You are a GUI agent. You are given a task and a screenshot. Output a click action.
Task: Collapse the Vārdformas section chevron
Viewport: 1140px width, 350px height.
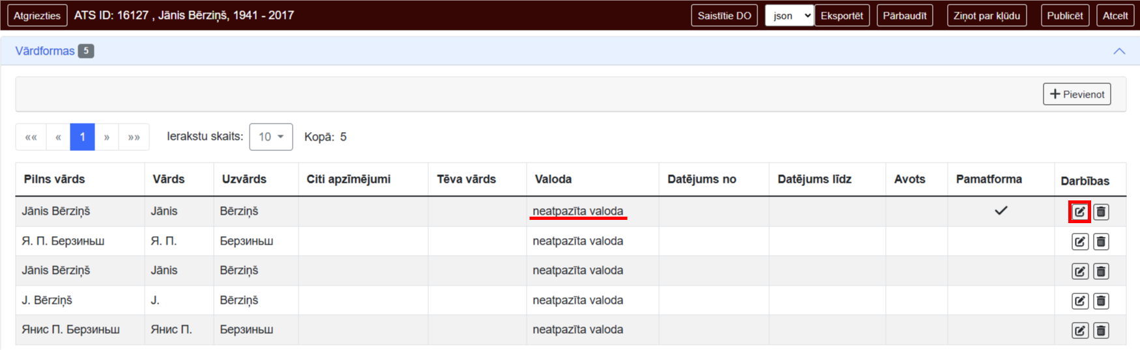tap(1118, 51)
